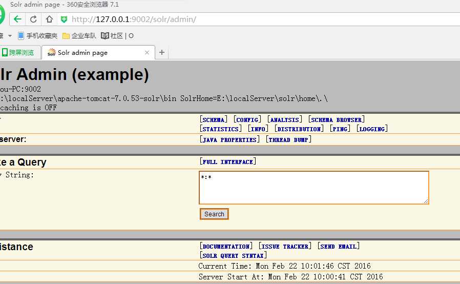Click the Server Start At text line
Image resolution: width=460 pixels, height=284 pixels.
[x=291, y=277]
